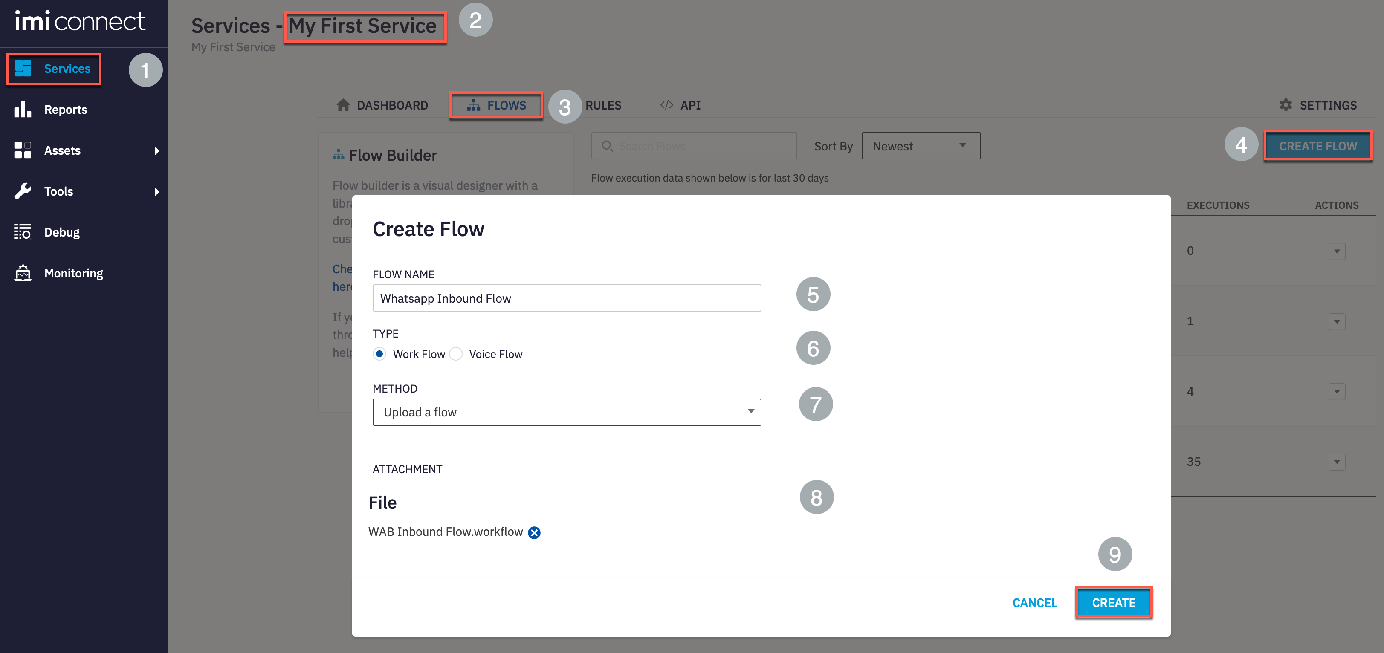Screen dimensions: 1384x653
Task: Open the Actions column dropdown
Action: 1337,251
